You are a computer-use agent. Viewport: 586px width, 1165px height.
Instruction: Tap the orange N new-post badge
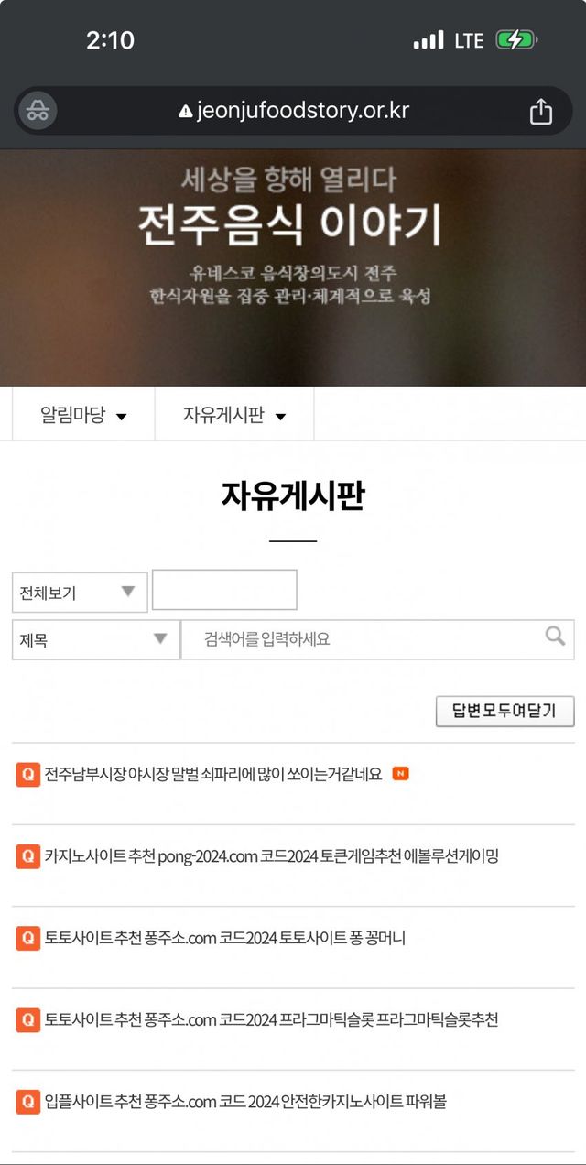pyautogui.click(x=400, y=774)
